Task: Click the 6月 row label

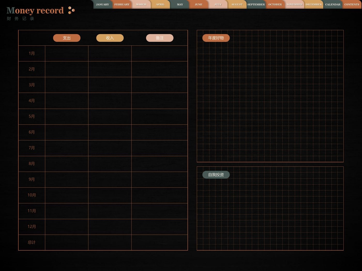Action: click(x=32, y=132)
